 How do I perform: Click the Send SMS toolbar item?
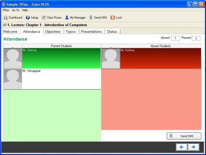98,18
